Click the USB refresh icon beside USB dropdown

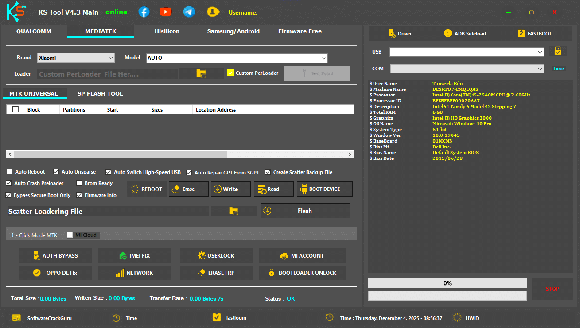click(x=557, y=50)
